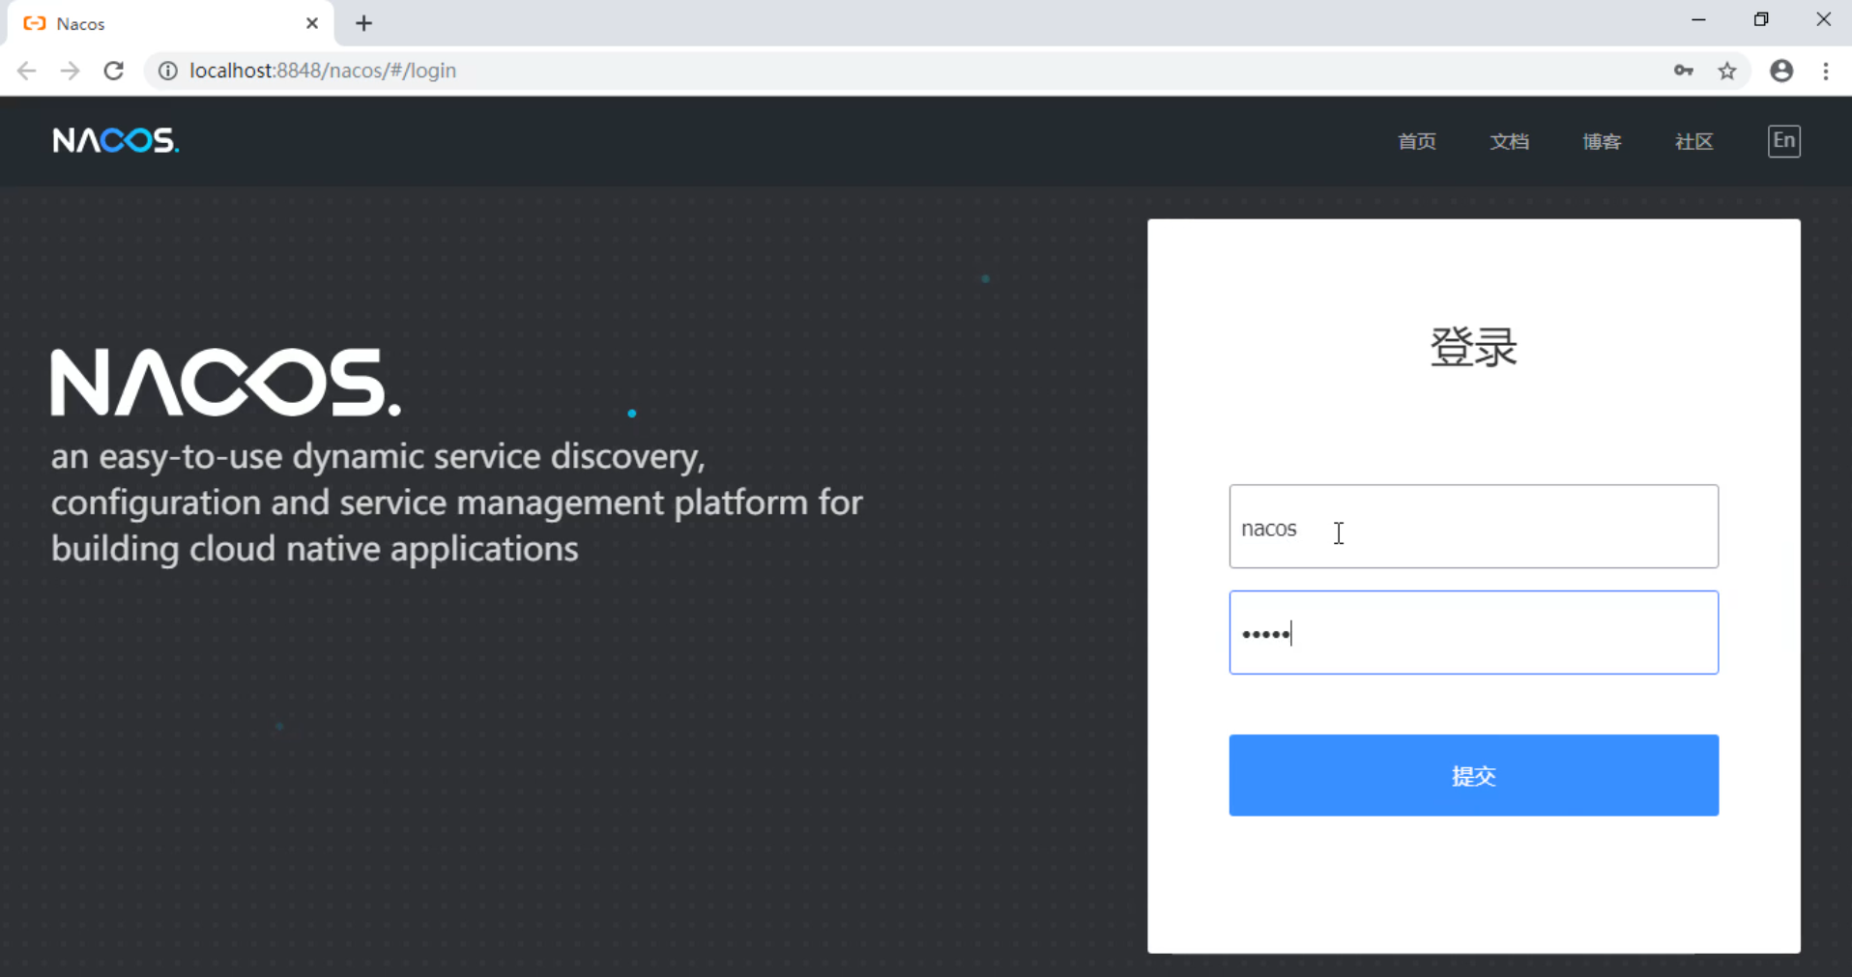Go back using the browser back arrow
The height and width of the screenshot is (977, 1852).
pyautogui.click(x=27, y=71)
